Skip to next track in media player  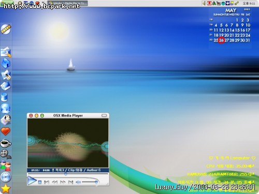click(70, 182)
